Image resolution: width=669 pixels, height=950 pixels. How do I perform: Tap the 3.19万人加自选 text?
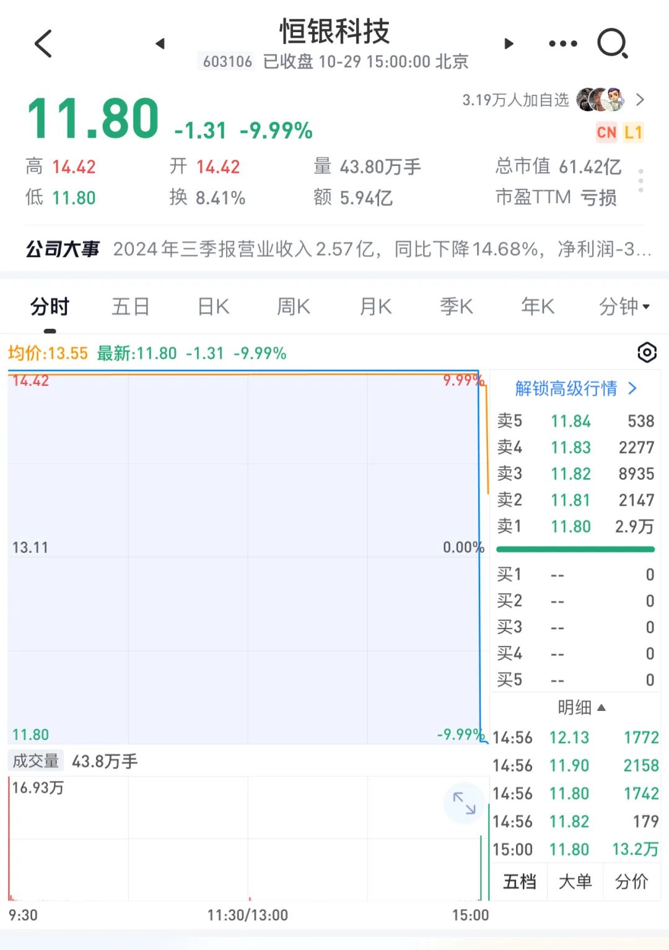515,100
